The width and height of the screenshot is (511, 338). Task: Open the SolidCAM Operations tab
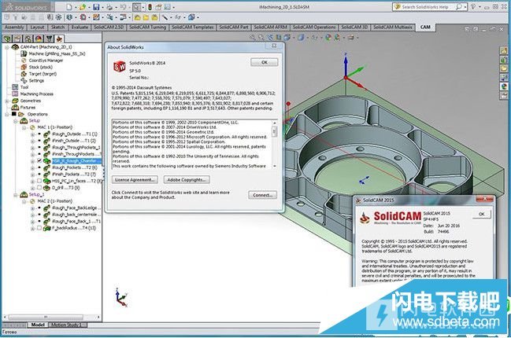tap(314, 28)
